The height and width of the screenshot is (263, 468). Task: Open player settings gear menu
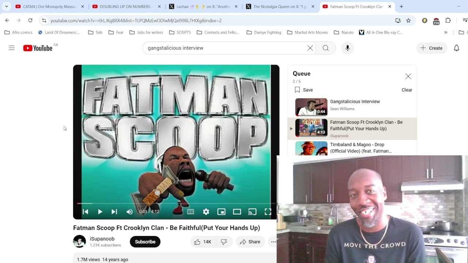(206, 211)
